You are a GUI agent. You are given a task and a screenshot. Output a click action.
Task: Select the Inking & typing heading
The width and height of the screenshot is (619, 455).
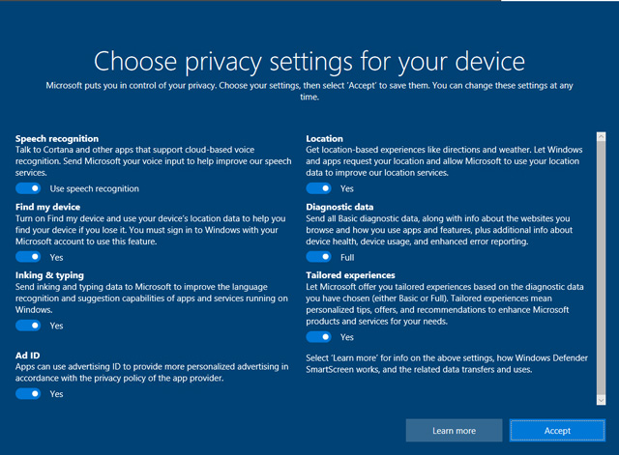pos(49,275)
